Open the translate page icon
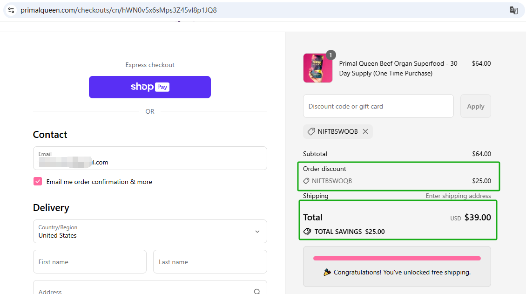The image size is (526, 294). pos(513,10)
